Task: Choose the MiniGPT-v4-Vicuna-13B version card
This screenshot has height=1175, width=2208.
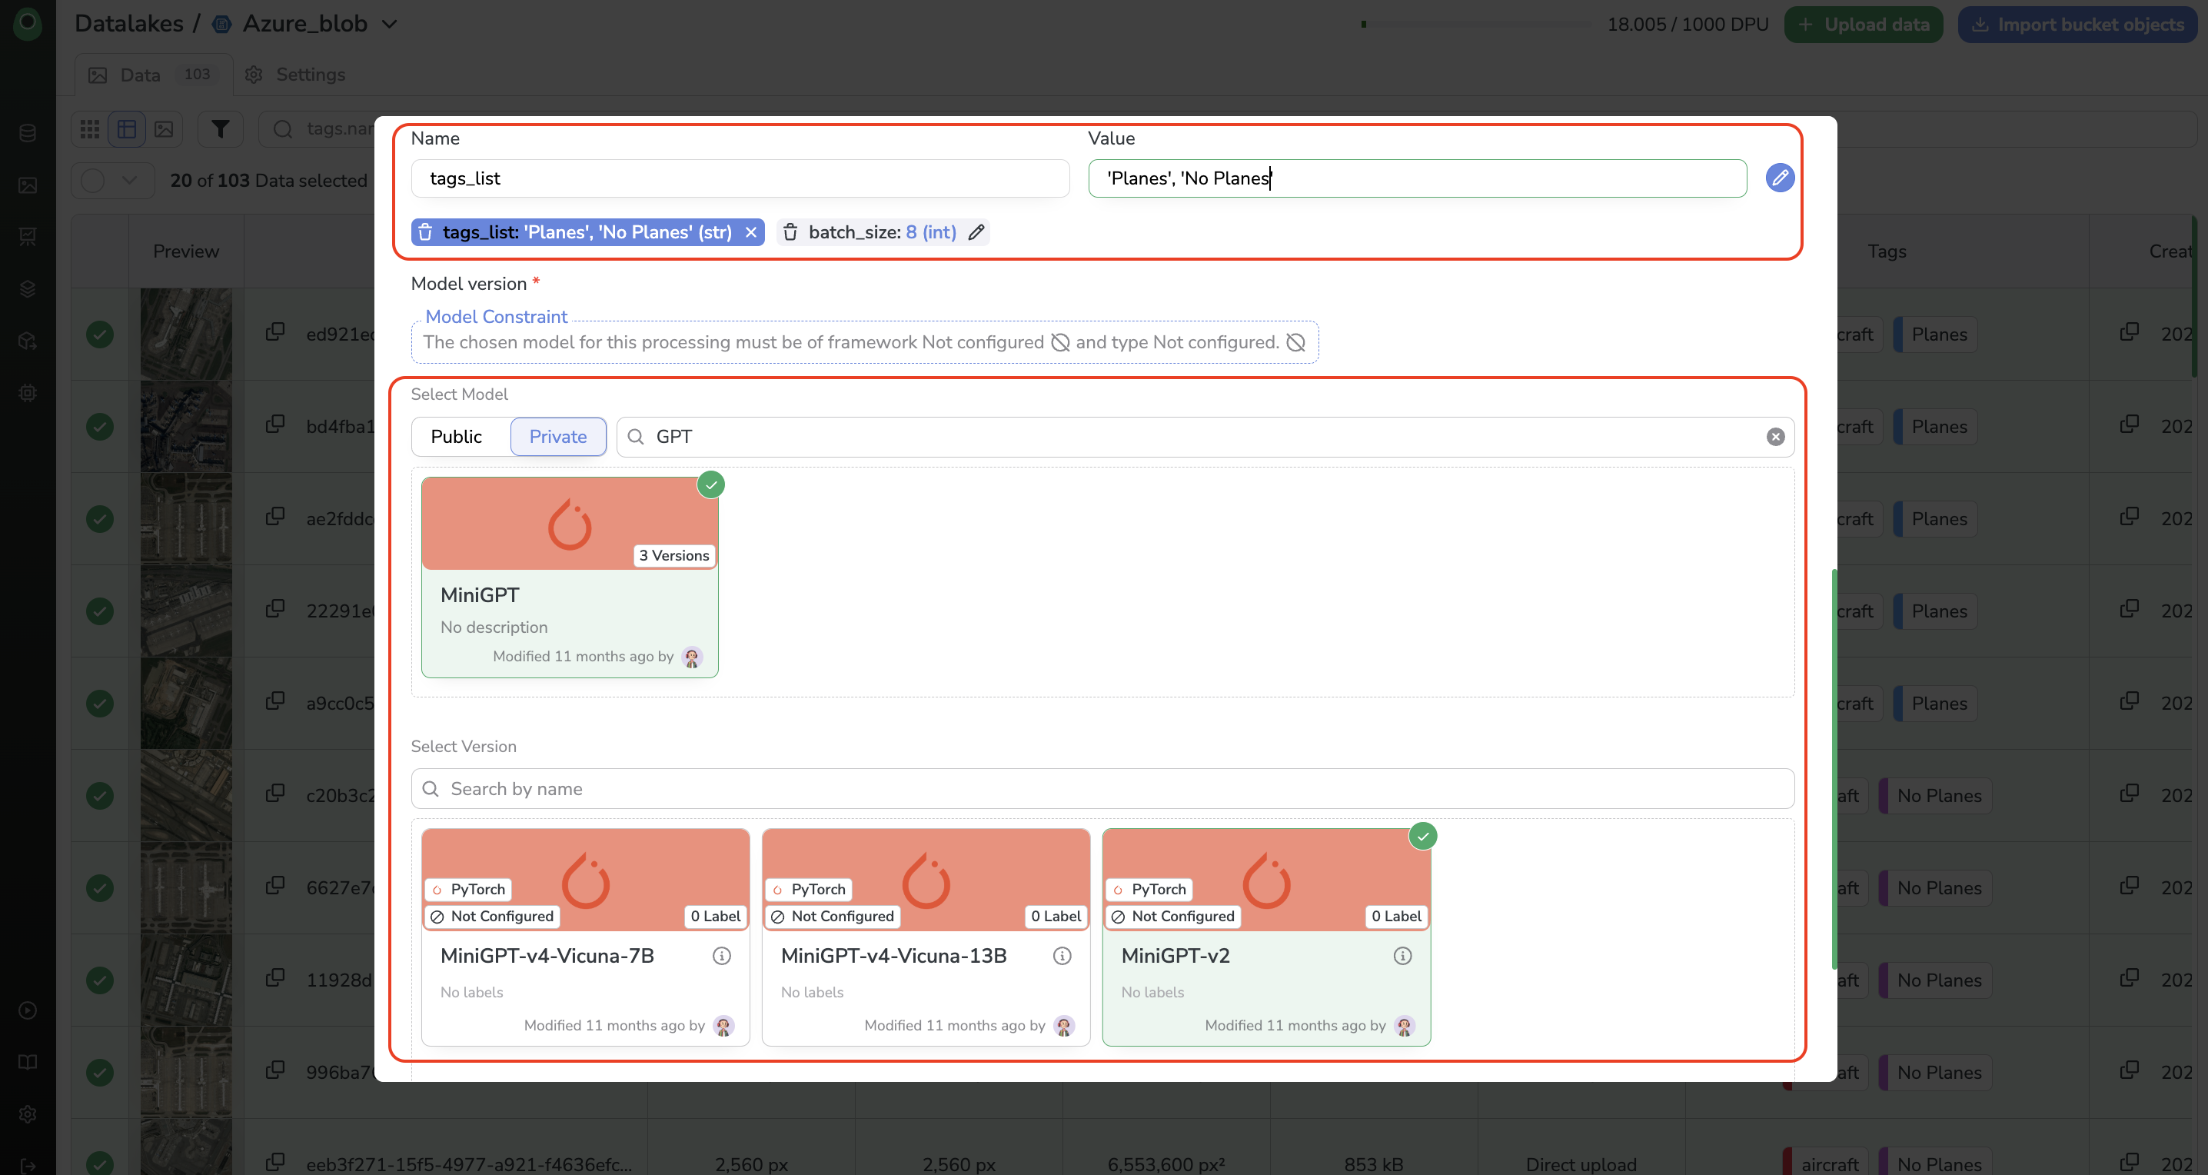Action: click(x=926, y=937)
